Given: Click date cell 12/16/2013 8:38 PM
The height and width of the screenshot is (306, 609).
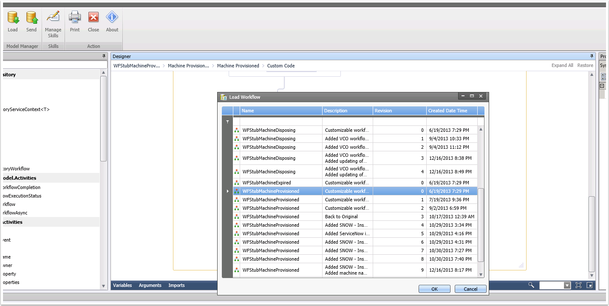Looking at the screenshot, I should pos(452,158).
